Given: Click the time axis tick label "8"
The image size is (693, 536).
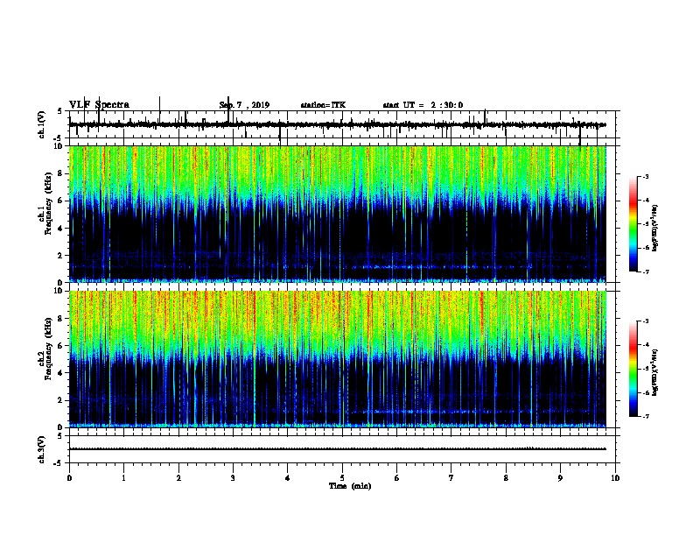Looking at the screenshot, I should 506,478.
